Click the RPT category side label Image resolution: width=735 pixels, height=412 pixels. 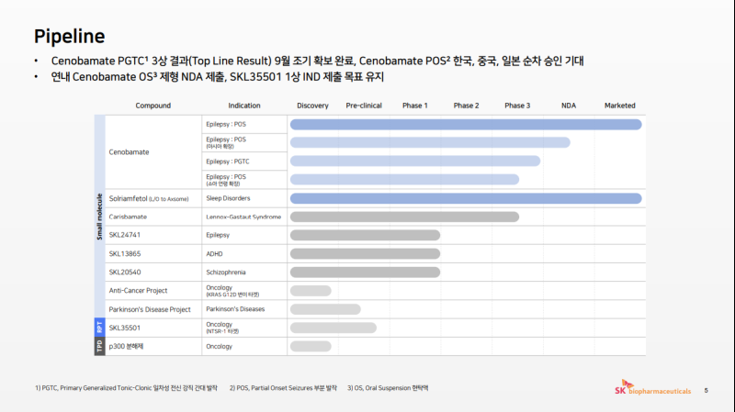(x=100, y=328)
